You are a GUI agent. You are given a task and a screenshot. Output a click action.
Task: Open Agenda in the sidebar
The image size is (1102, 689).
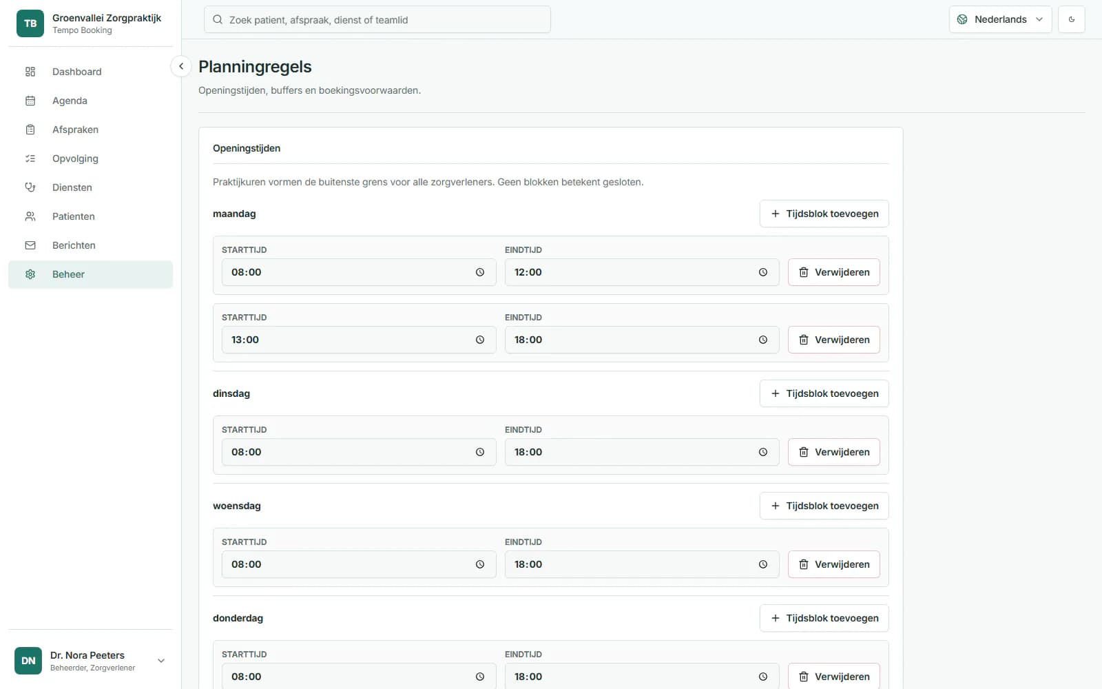coord(90,101)
